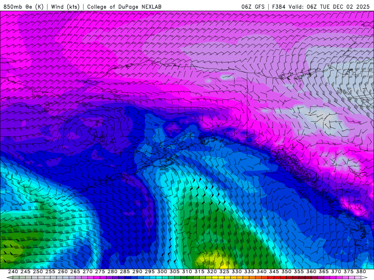Click the 360 value on the color scale
Viewport: 374px width, 280px height.
[x=311, y=272]
